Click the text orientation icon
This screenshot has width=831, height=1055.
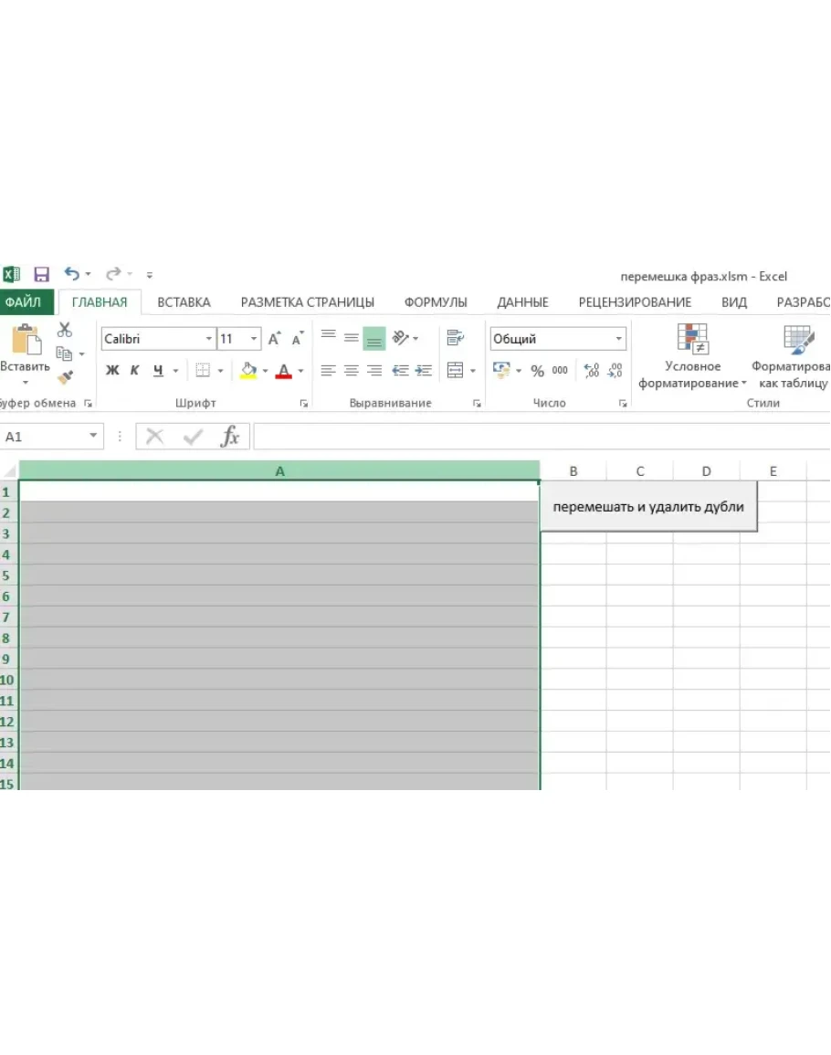(x=401, y=339)
